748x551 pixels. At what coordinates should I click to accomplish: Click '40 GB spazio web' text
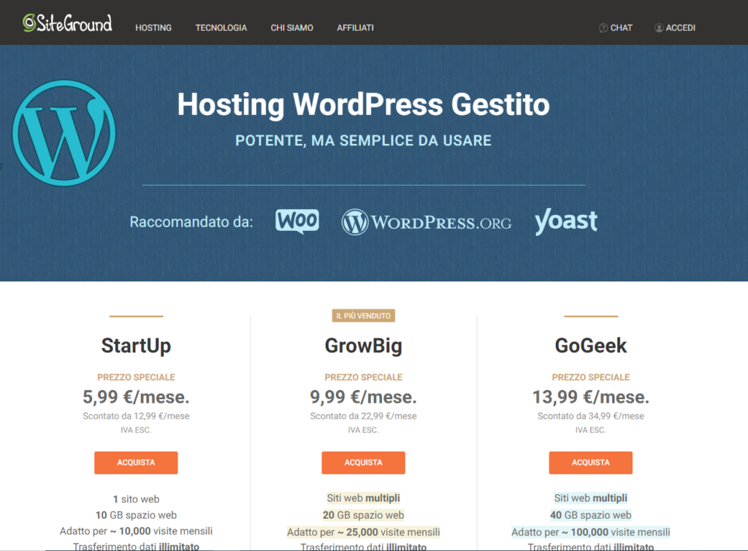590,515
